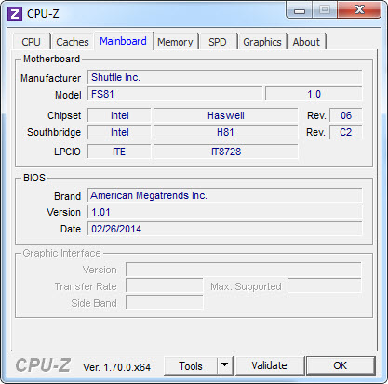The image size is (388, 384).
Task: Click the Southbridge H81 field
Action: [226, 132]
